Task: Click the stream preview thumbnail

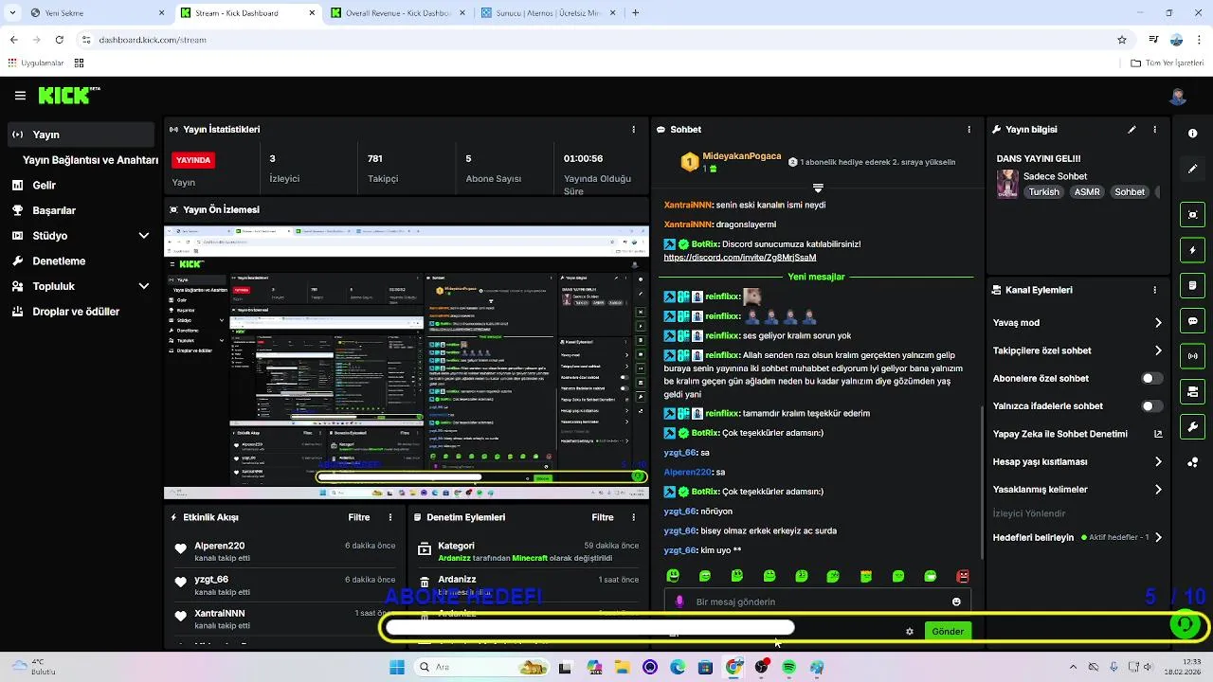Action: click(x=407, y=362)
